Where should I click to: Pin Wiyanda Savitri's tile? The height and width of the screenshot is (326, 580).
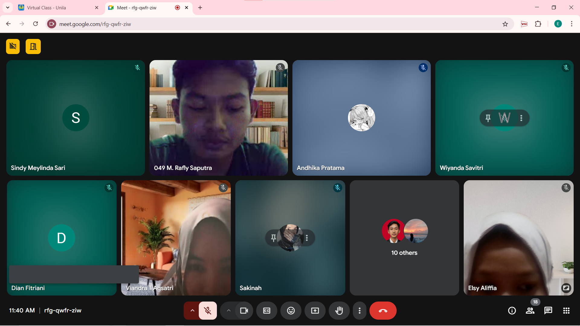click(488, 118)
